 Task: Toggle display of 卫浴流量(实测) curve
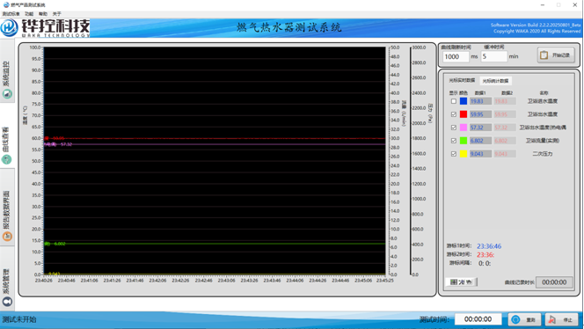click(453, 141)
